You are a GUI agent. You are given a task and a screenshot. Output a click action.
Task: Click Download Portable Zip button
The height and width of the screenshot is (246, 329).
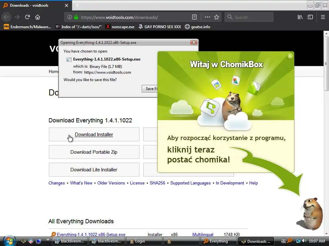click(x=94, y=152)
